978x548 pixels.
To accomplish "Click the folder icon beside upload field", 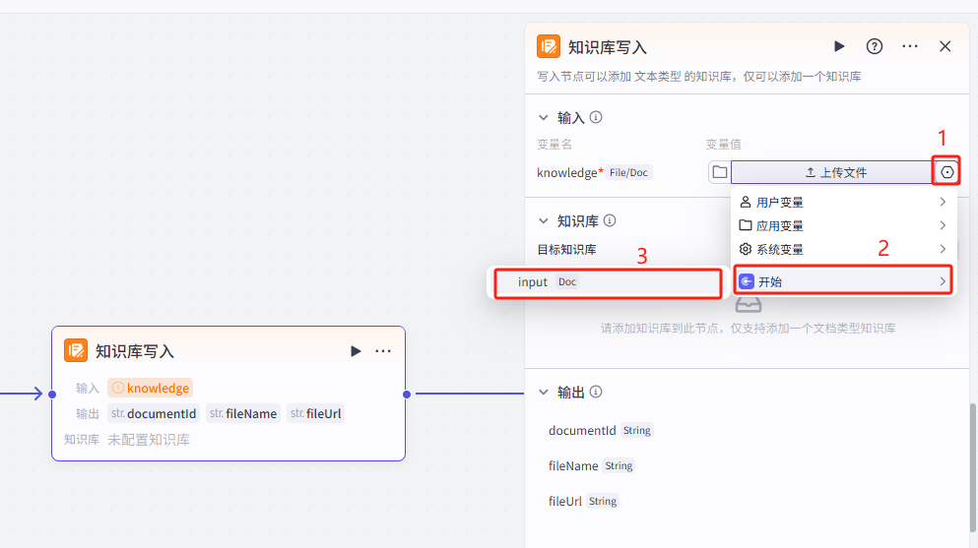I will coord(720,172).
